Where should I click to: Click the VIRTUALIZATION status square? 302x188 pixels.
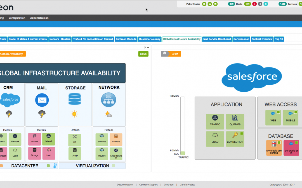[x=114, y=165]
